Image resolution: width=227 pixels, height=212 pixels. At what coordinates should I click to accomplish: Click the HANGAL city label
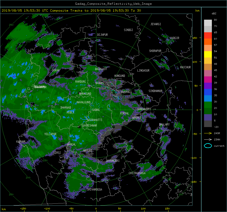(x=71, y=144)
